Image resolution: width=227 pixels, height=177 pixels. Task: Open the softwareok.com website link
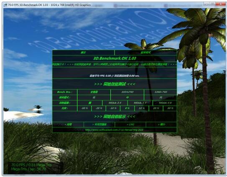coord(115,130)
